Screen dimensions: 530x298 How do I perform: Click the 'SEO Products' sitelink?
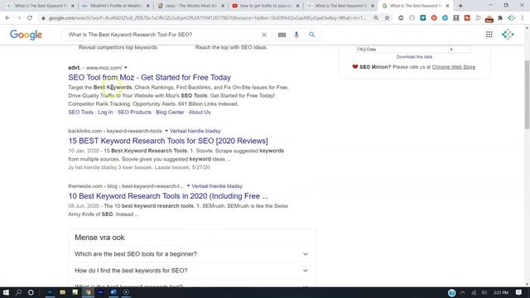pyautogui.click(x=134, y=113)
